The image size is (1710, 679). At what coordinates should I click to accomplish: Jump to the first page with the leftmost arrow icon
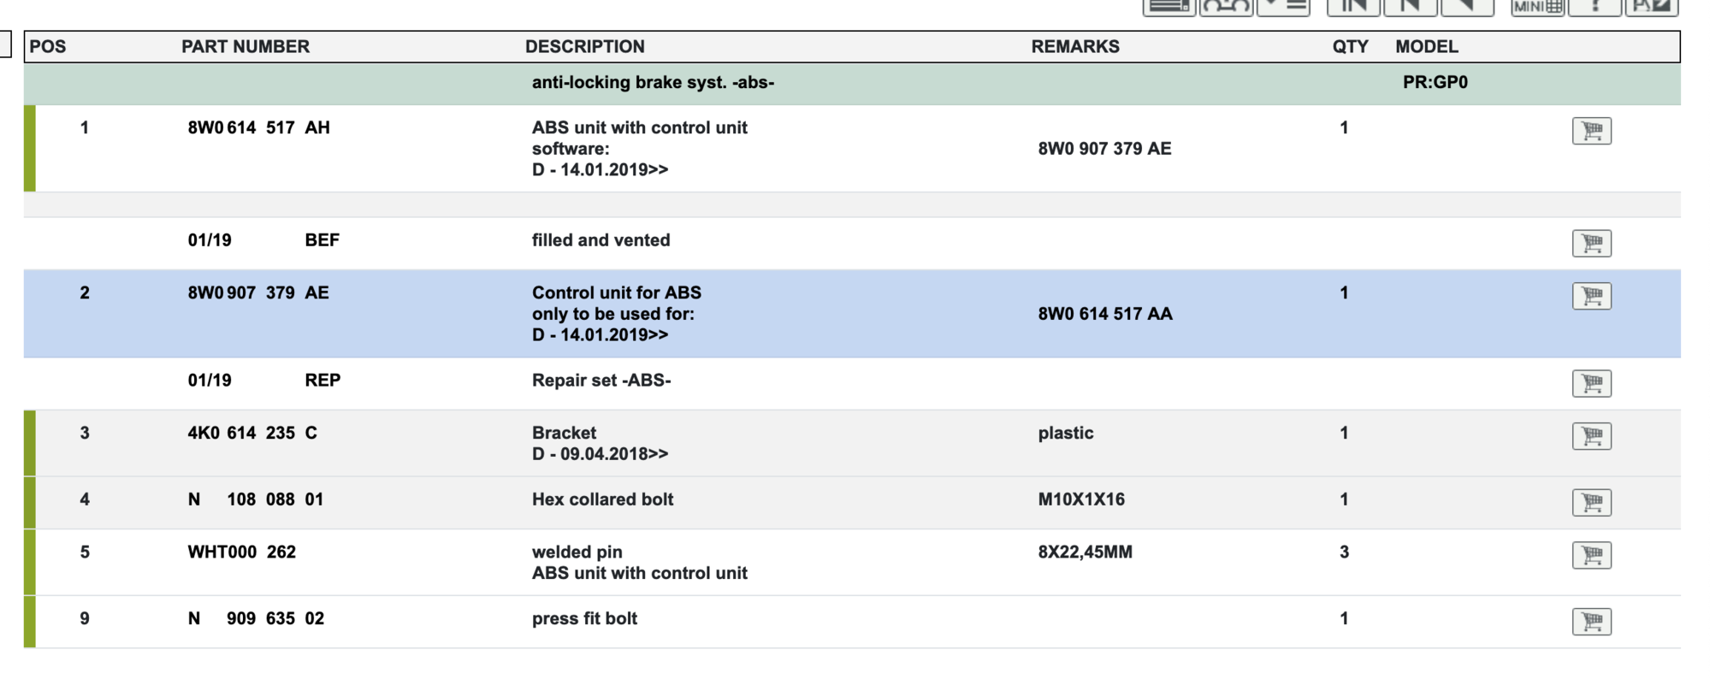click(1353, 8)
